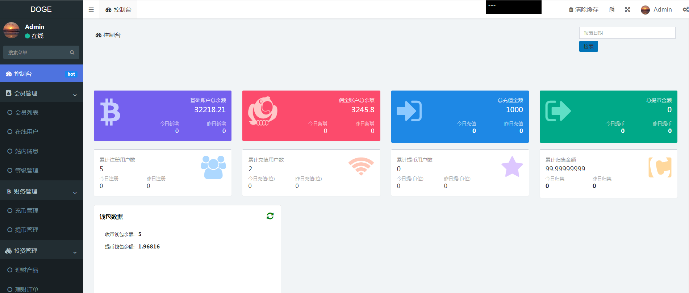
Task: Open the Admin user menu in header
Action: coord(656,10)
